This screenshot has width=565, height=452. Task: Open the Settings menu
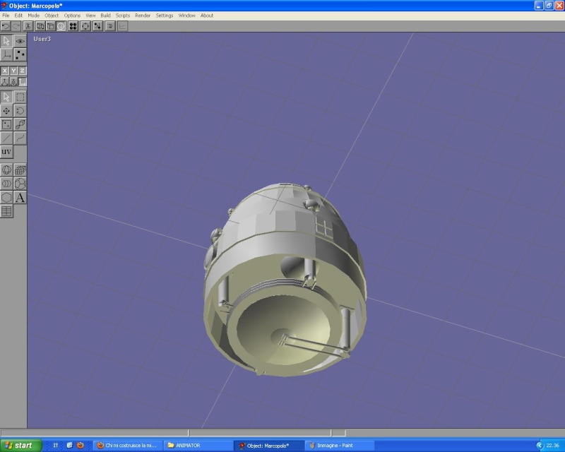(165, 16)
